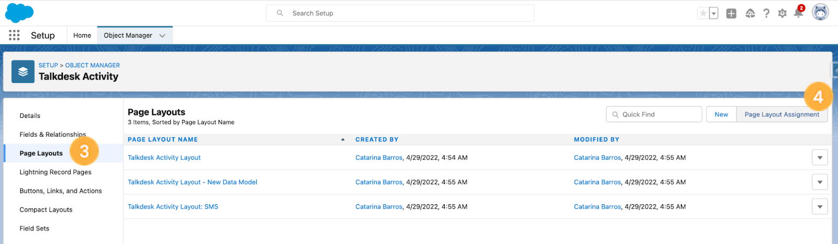Open the Trailhead guidance icon
Viewport: 838px width, 244px height.
point(750,13)
